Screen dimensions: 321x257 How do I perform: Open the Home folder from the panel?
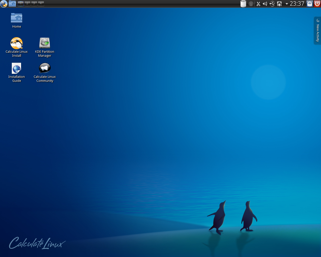coord(12,4)
